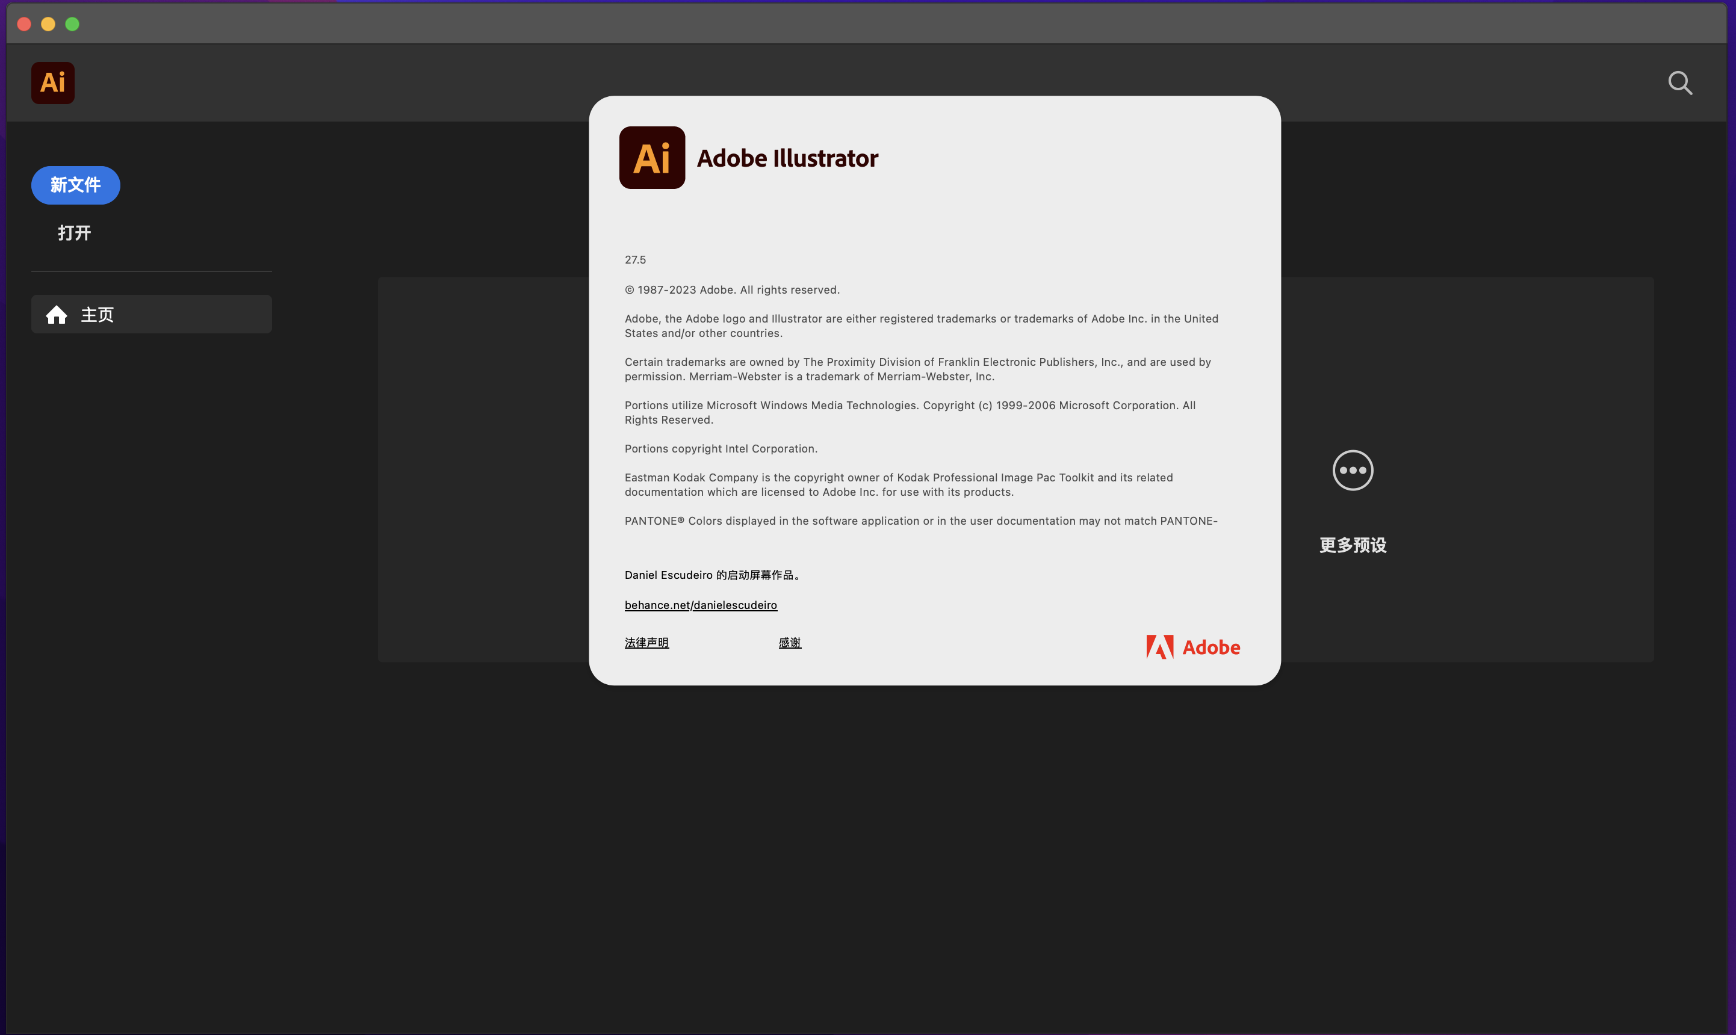Image resolution: width=1736 pixels, height=1035 pixels.
Task: Click the large Ai icon in About dialog
Action: (x=651, y=158)
